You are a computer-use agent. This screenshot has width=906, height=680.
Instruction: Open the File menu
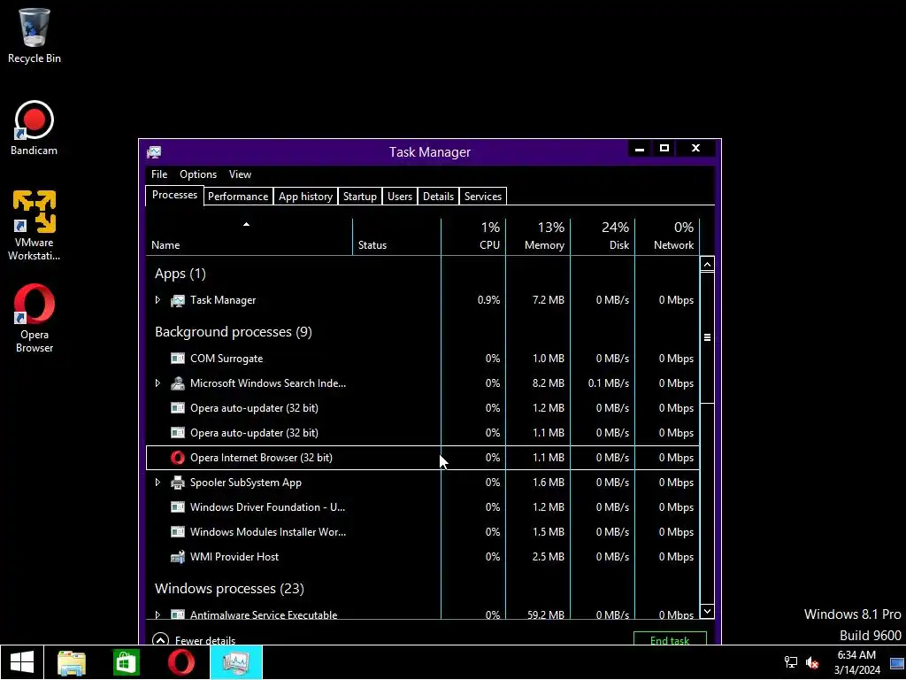(x=159, y=174)
